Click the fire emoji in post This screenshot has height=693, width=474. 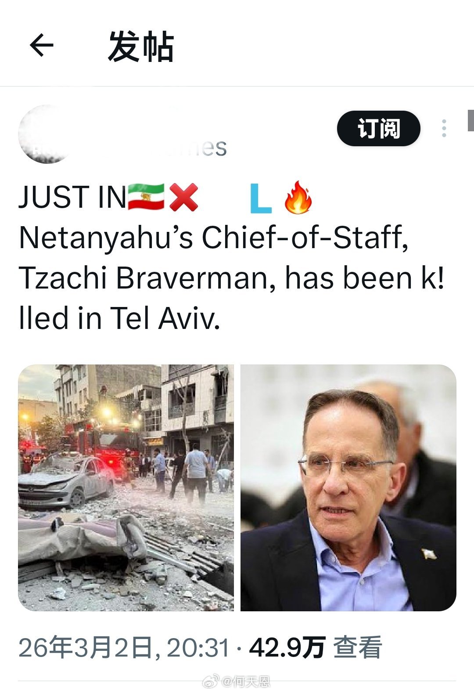[298, 197]
